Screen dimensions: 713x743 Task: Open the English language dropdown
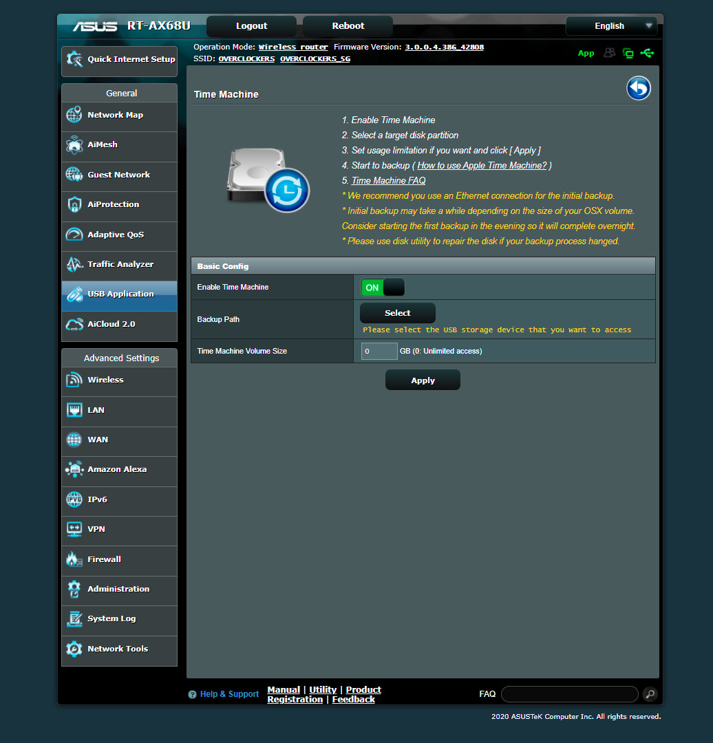coord(612,26)
